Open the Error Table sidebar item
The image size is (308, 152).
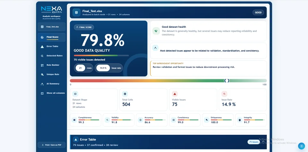51,47
